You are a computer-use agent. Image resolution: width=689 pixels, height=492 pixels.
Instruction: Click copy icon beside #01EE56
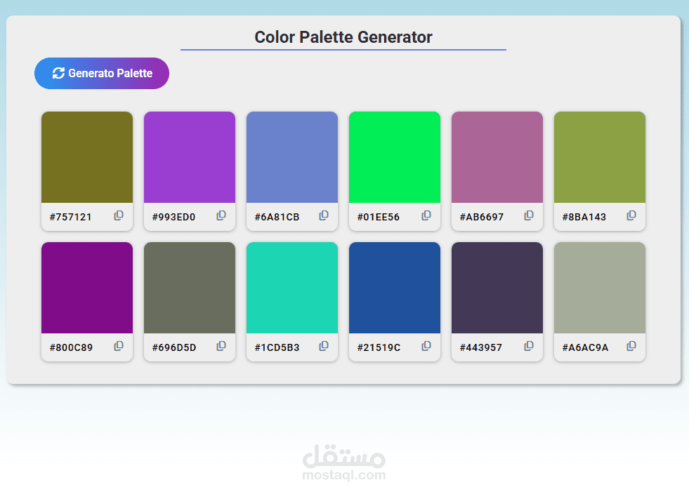click(x=426, y=215)
